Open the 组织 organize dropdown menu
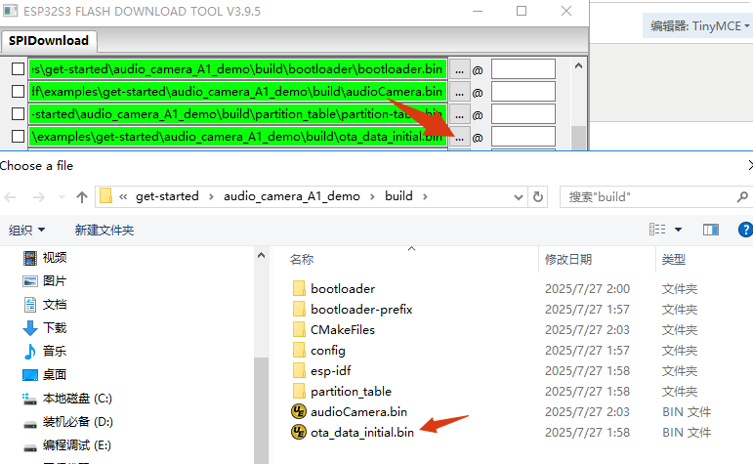The width and height of the screenshot is (753, 464). (x=27, y=231)
